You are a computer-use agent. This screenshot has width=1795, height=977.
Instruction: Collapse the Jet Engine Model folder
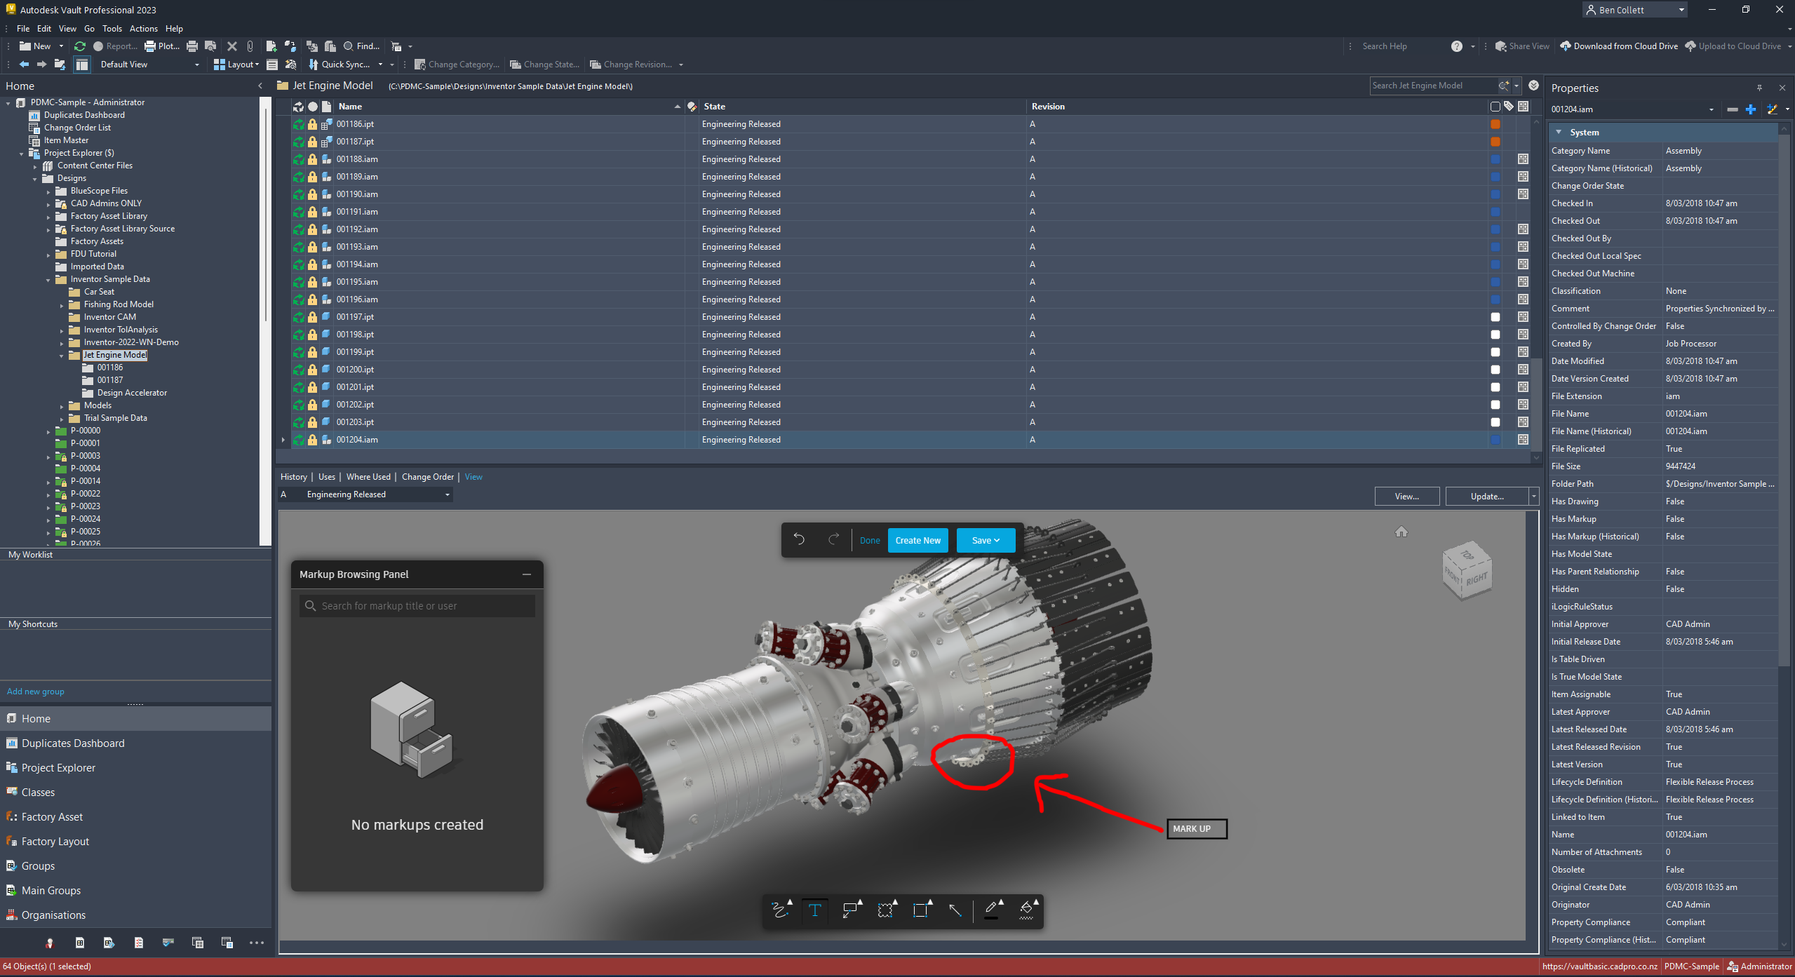(62, 356)
